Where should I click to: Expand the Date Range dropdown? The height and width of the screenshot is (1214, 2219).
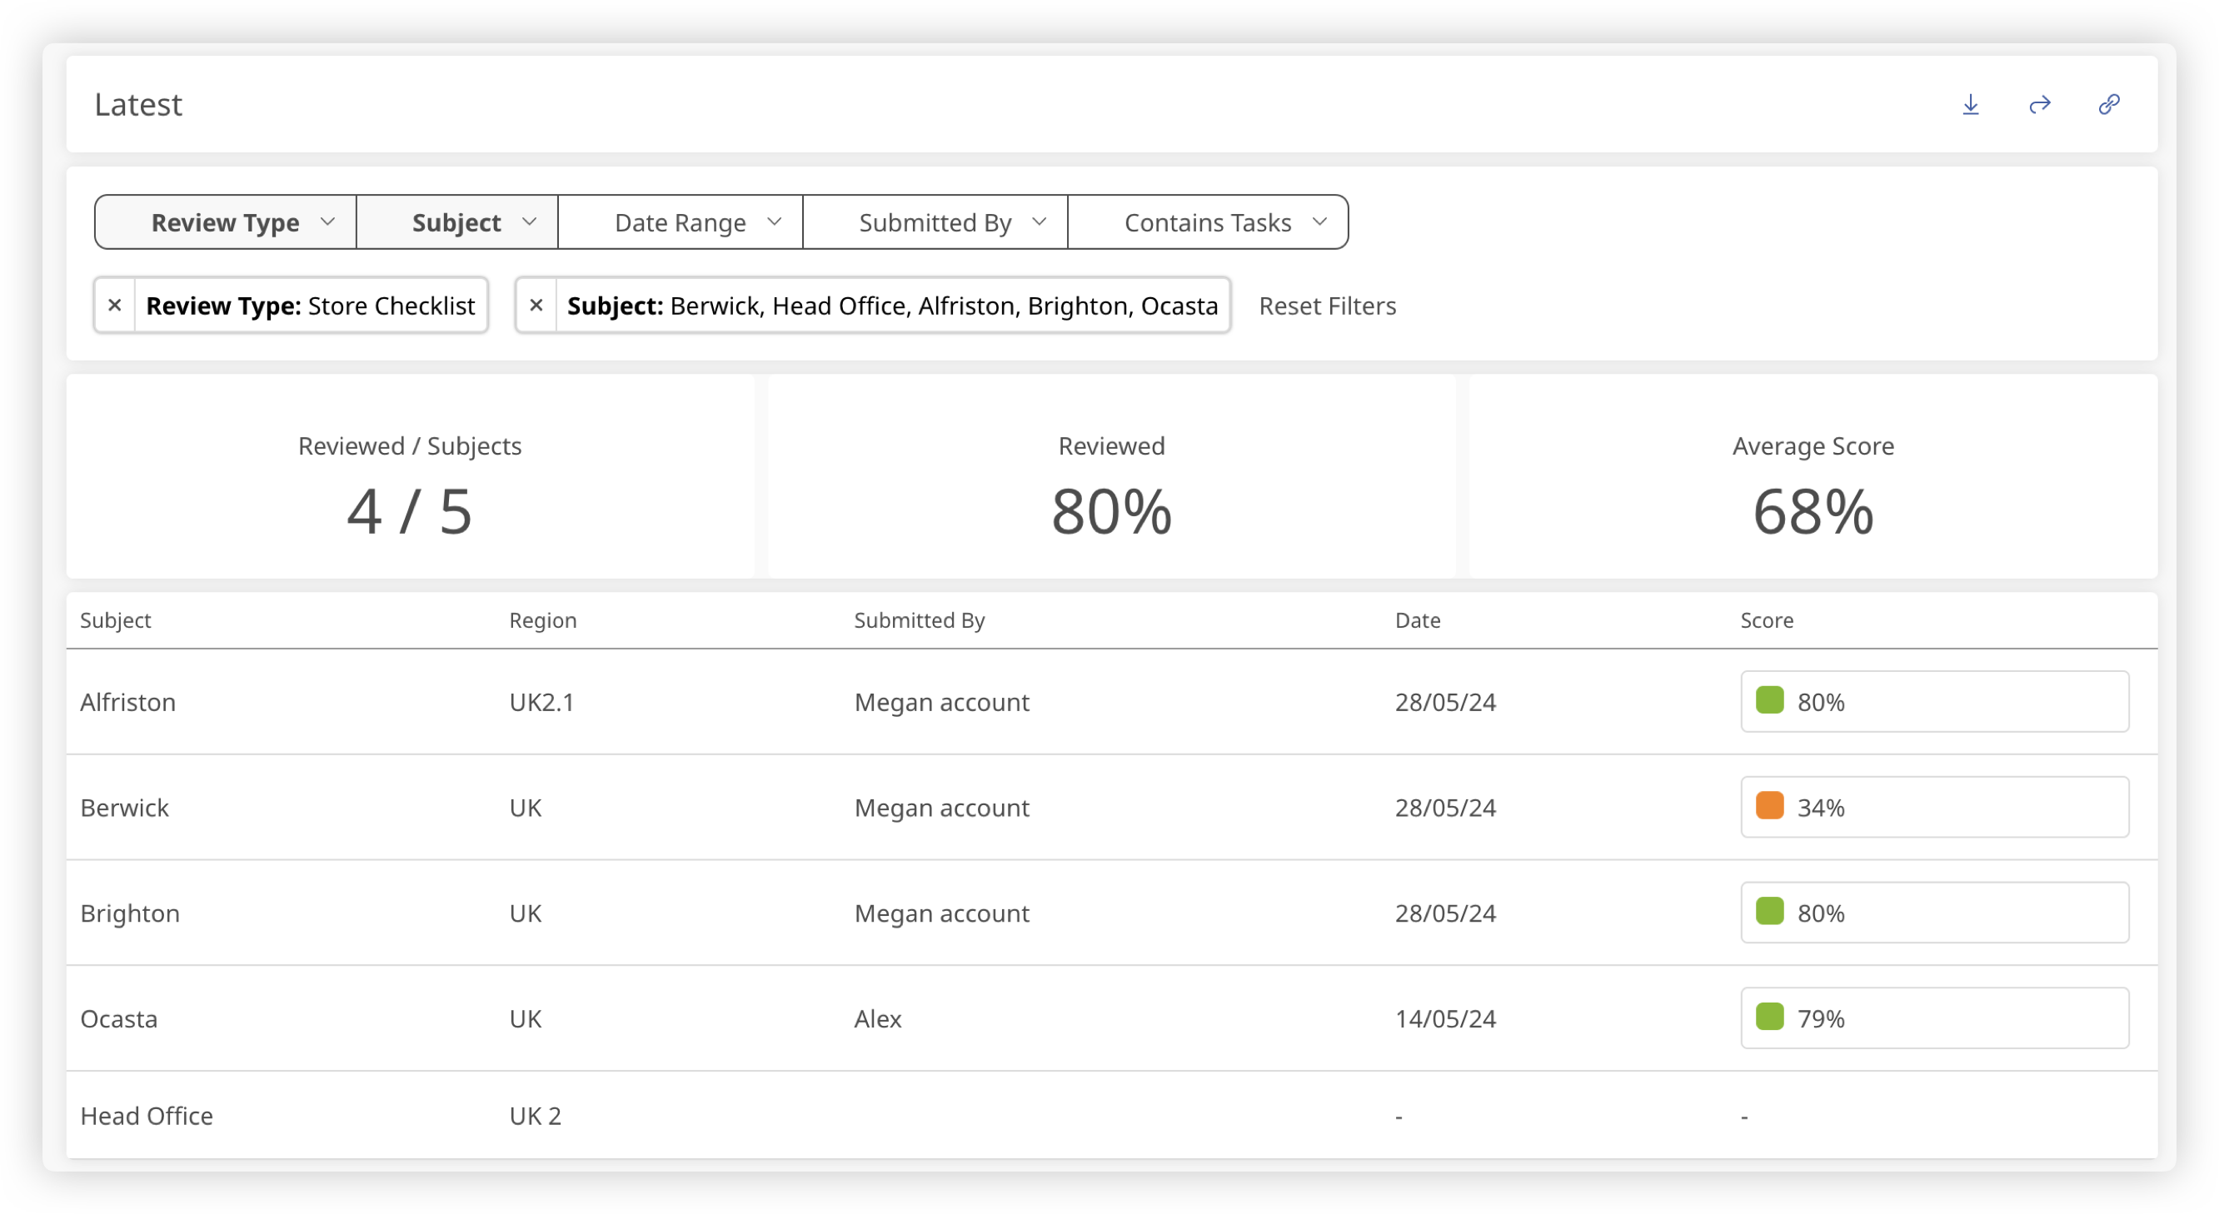[x=681, y=223]
